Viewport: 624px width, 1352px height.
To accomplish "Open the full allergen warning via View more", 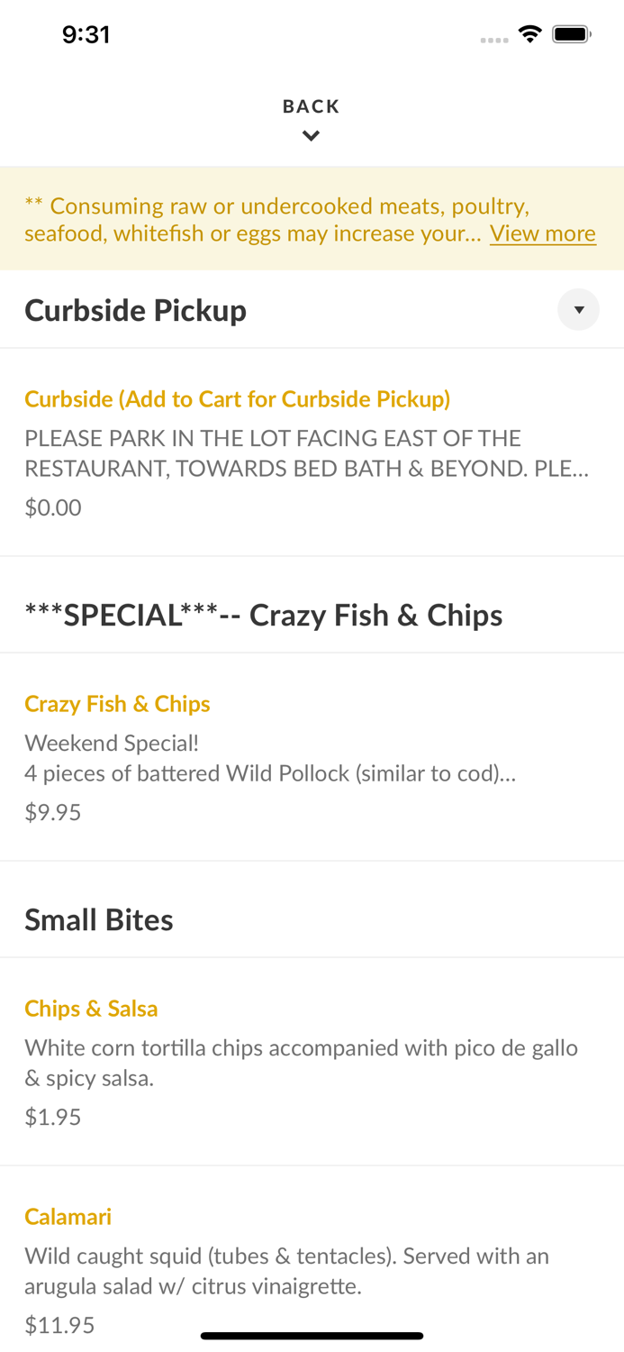I will [x=543, y=233].
